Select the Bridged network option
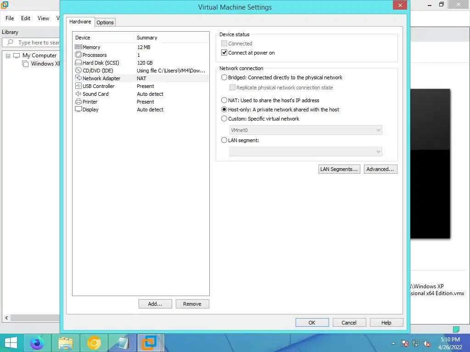 (224, 77)
